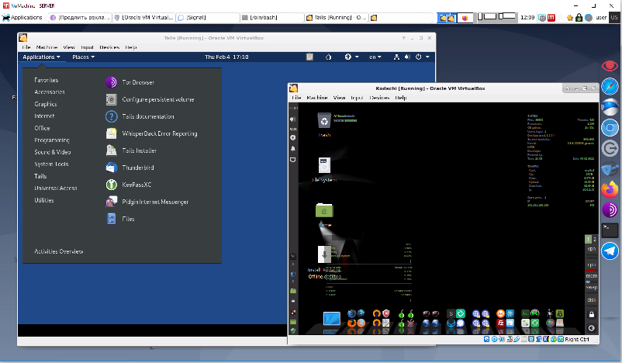This screenshot has width=622, height=363.
Task: Open the Tails power system menu
Action: click(422, 57)
